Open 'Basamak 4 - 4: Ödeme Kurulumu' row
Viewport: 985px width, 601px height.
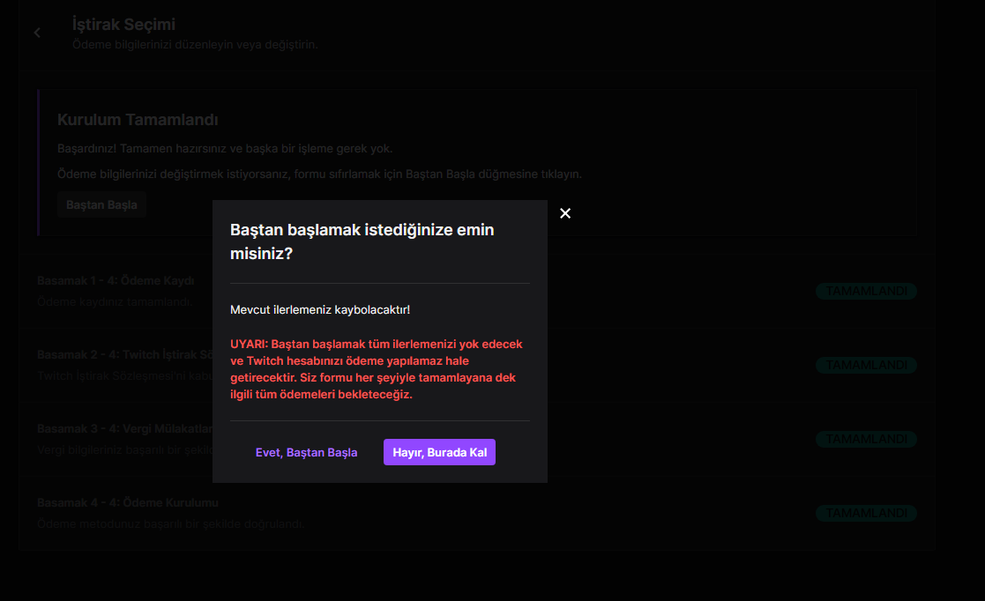tap(477, 513)
